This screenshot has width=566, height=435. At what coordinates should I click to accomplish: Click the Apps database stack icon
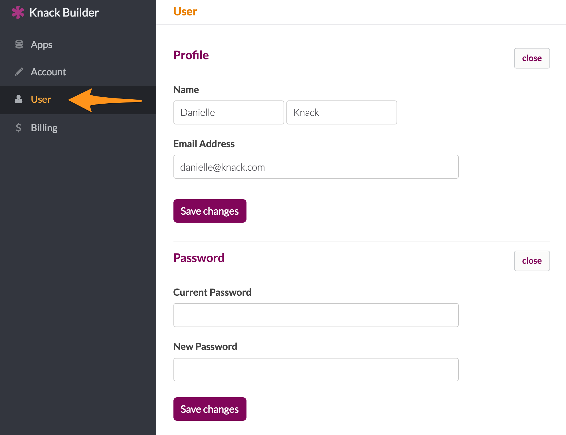coord(19,44)
